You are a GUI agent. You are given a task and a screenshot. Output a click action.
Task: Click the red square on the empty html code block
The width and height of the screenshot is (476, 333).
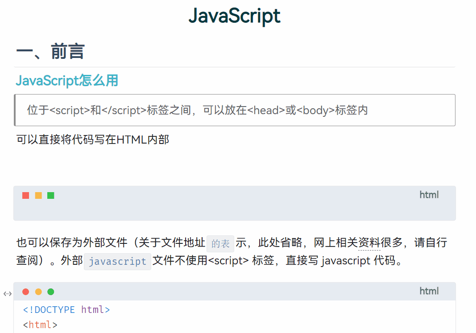26,196
